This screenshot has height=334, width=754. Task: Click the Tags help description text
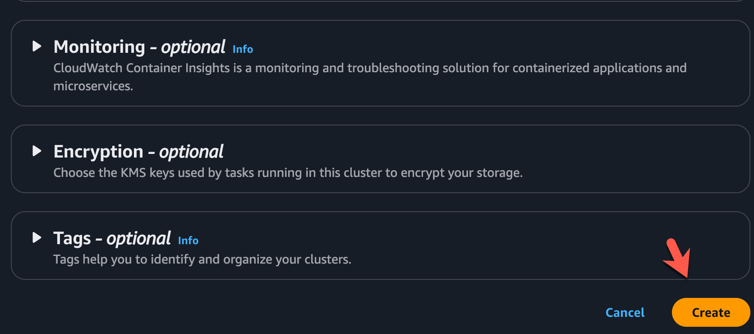point(202,260)
